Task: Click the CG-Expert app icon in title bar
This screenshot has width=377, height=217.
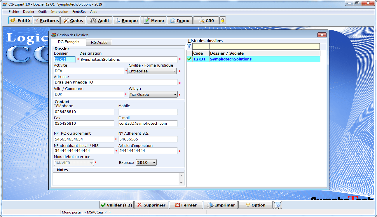Action: click(x=4, y=4)
